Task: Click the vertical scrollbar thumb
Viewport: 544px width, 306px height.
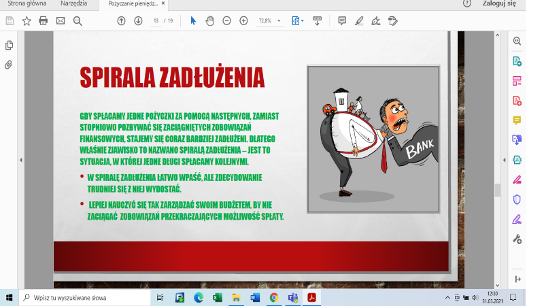Action: (x=497, y=190)
